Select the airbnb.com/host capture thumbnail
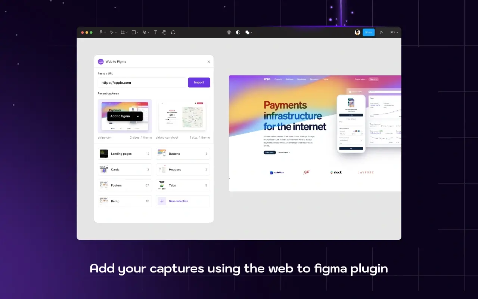Viewport: 478px width, 299px height. point(183,116)
